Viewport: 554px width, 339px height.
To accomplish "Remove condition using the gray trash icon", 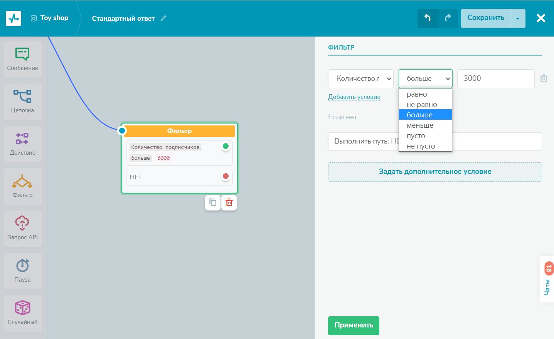I will pos(544,78).
